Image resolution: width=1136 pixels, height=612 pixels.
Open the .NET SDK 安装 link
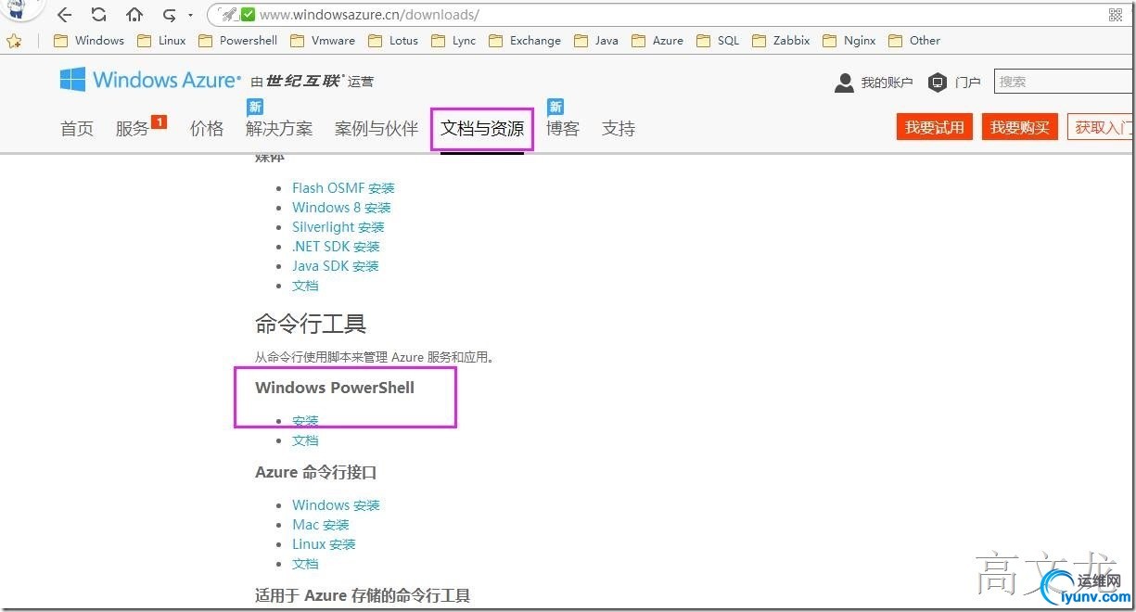coord(336,247)
